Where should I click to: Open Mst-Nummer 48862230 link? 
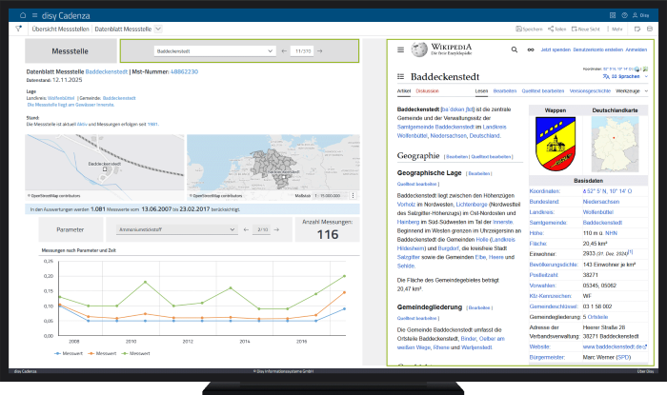[184, 71]
